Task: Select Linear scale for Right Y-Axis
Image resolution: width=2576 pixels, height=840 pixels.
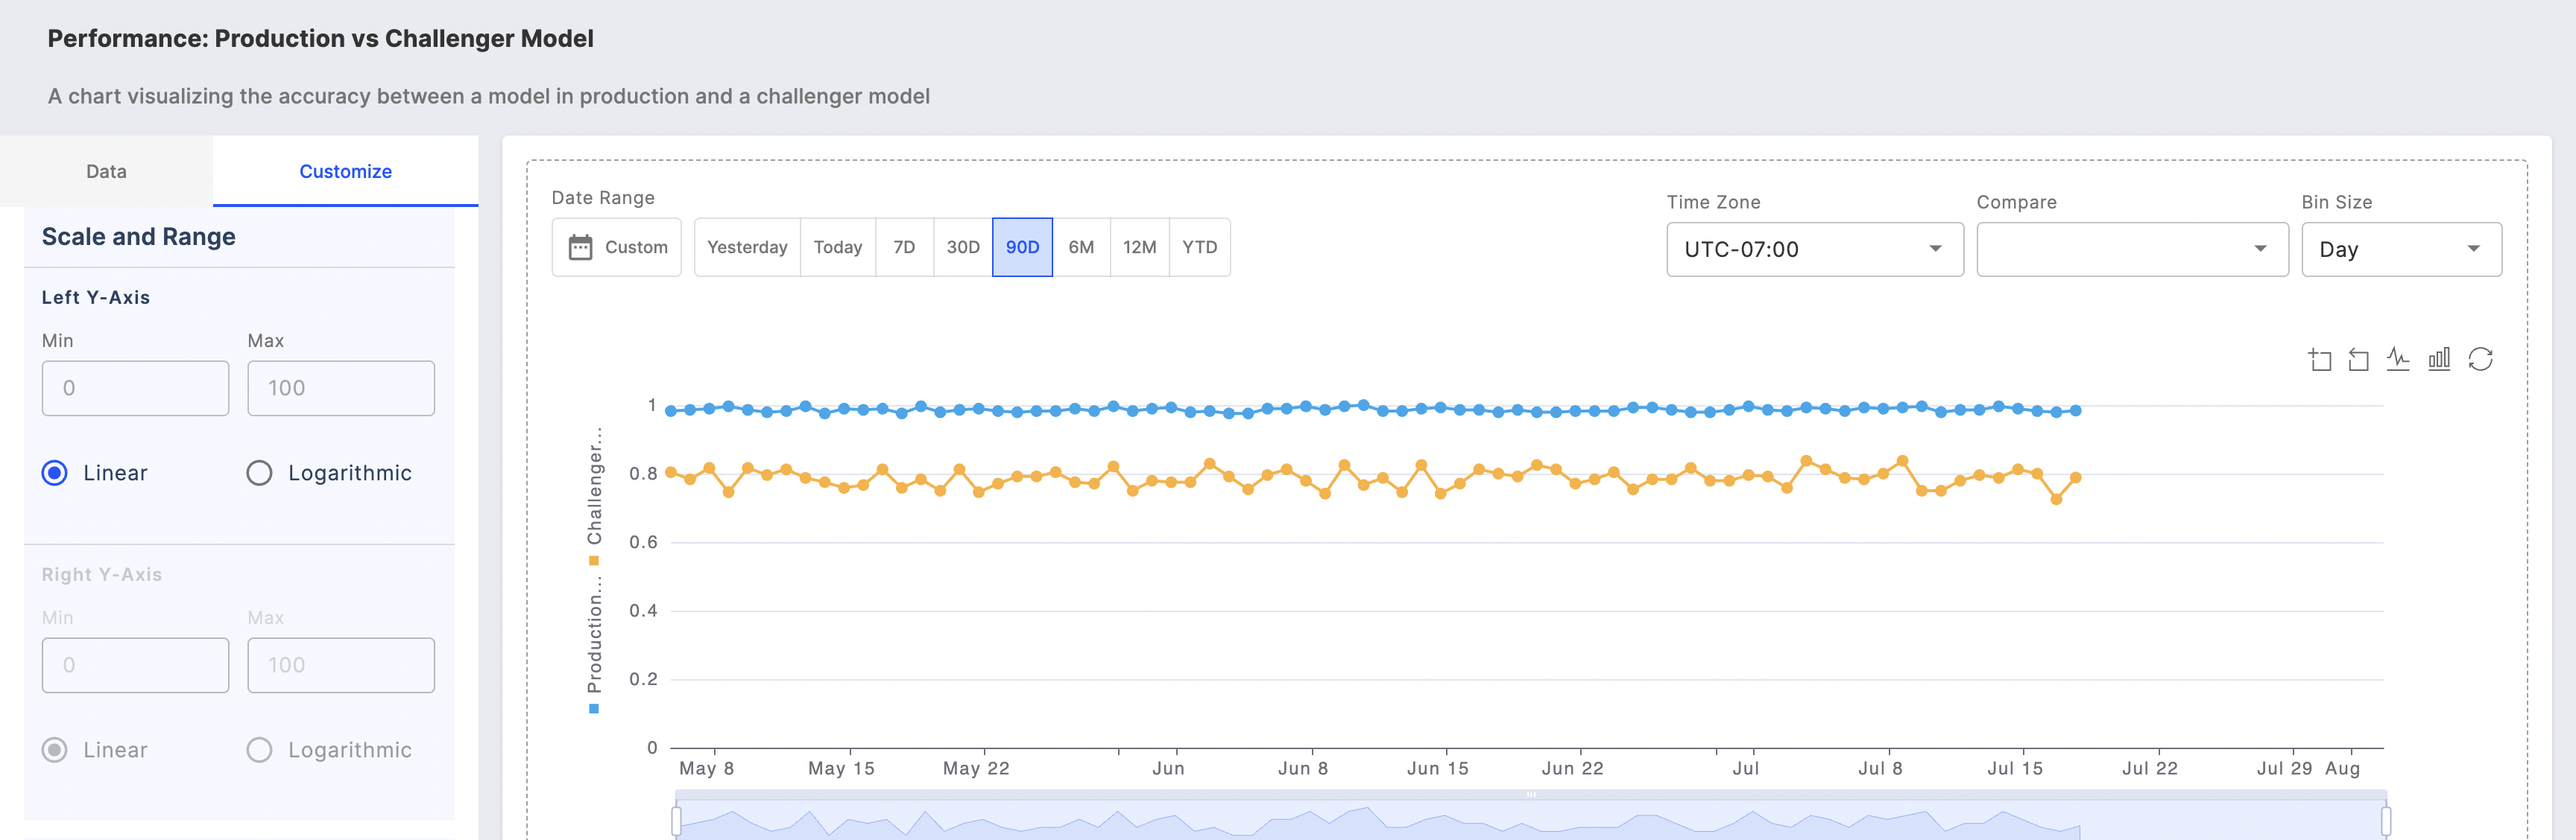Action: pyautogui.click(x=55, y=750)
